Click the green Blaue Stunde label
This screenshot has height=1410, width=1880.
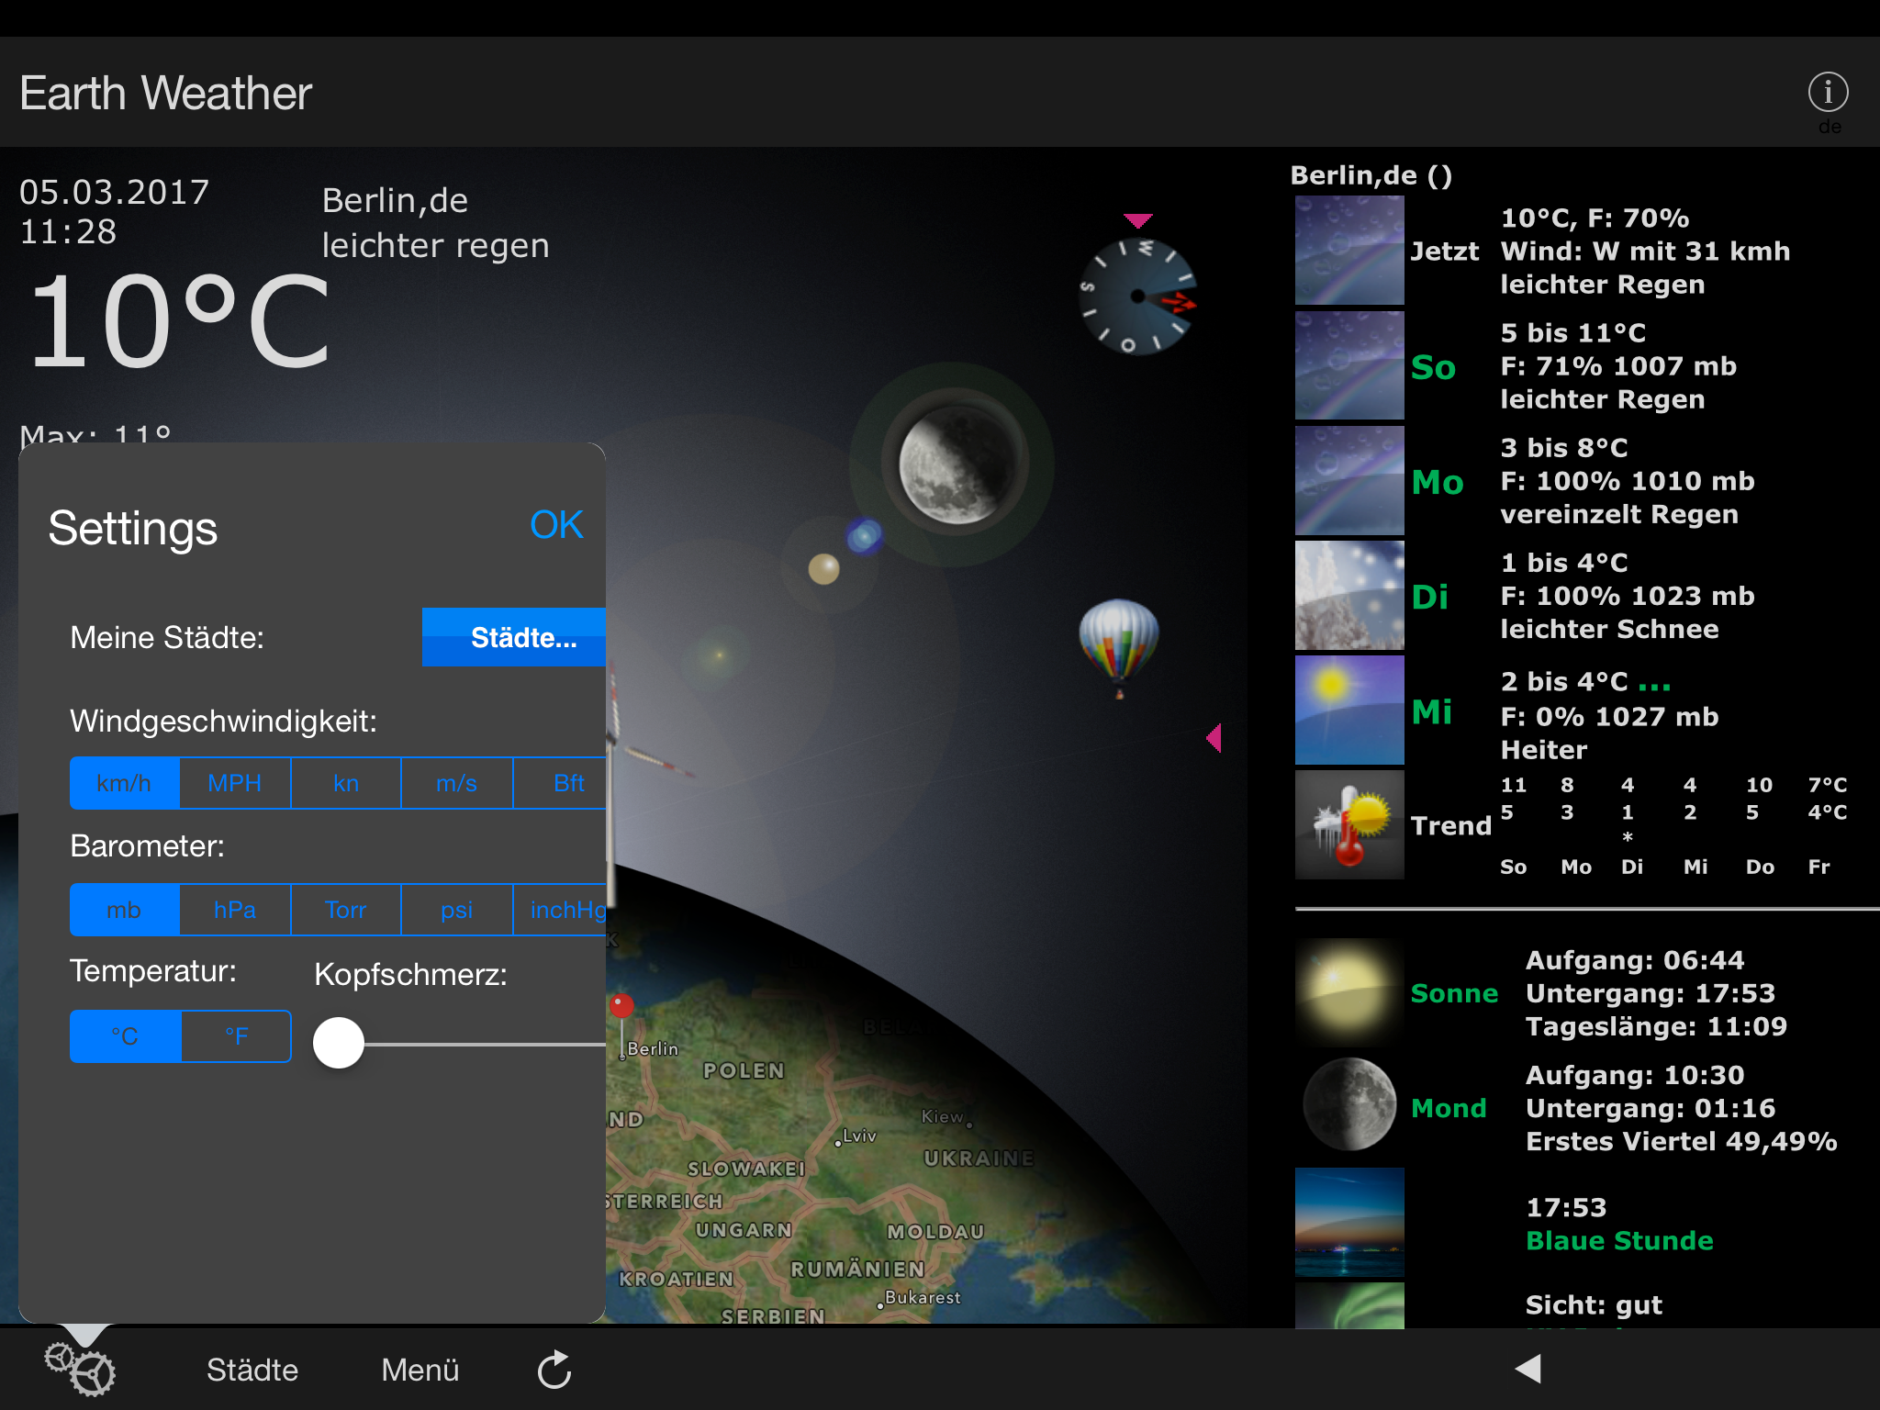pos(1619,1240)
